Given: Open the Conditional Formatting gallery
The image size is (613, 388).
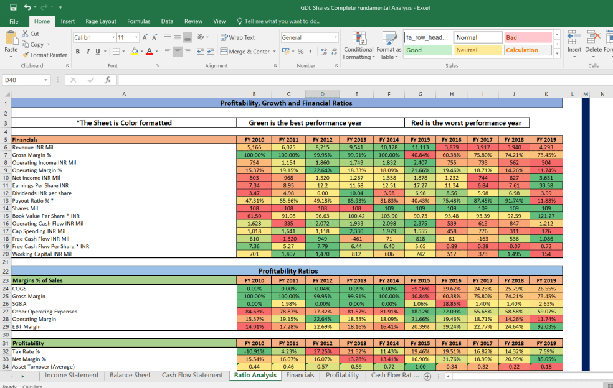Looking at the screenshot, I should coord(359,45).
